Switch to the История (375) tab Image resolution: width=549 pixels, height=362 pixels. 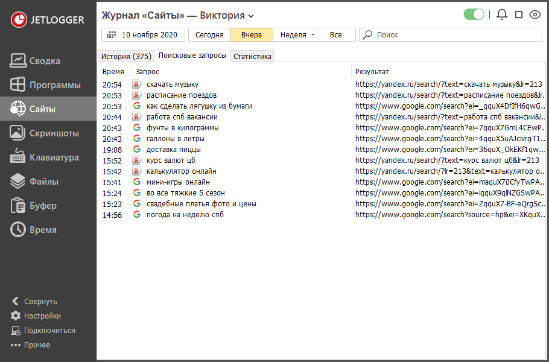125,56
